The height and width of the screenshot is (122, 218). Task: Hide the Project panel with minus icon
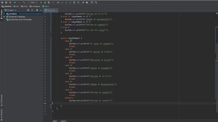(41, 10)
